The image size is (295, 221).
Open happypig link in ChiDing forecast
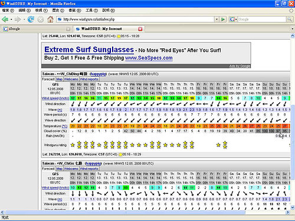click(x=98, y=74)
